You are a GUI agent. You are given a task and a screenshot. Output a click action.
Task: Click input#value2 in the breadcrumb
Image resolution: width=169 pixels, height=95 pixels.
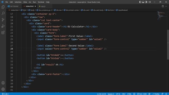pyautogui.click(x=123, y=10)
